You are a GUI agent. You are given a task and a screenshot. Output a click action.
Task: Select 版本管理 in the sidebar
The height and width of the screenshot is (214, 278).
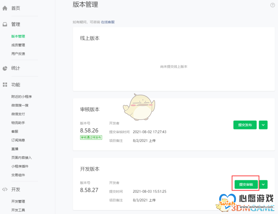[x=18, y=36]
